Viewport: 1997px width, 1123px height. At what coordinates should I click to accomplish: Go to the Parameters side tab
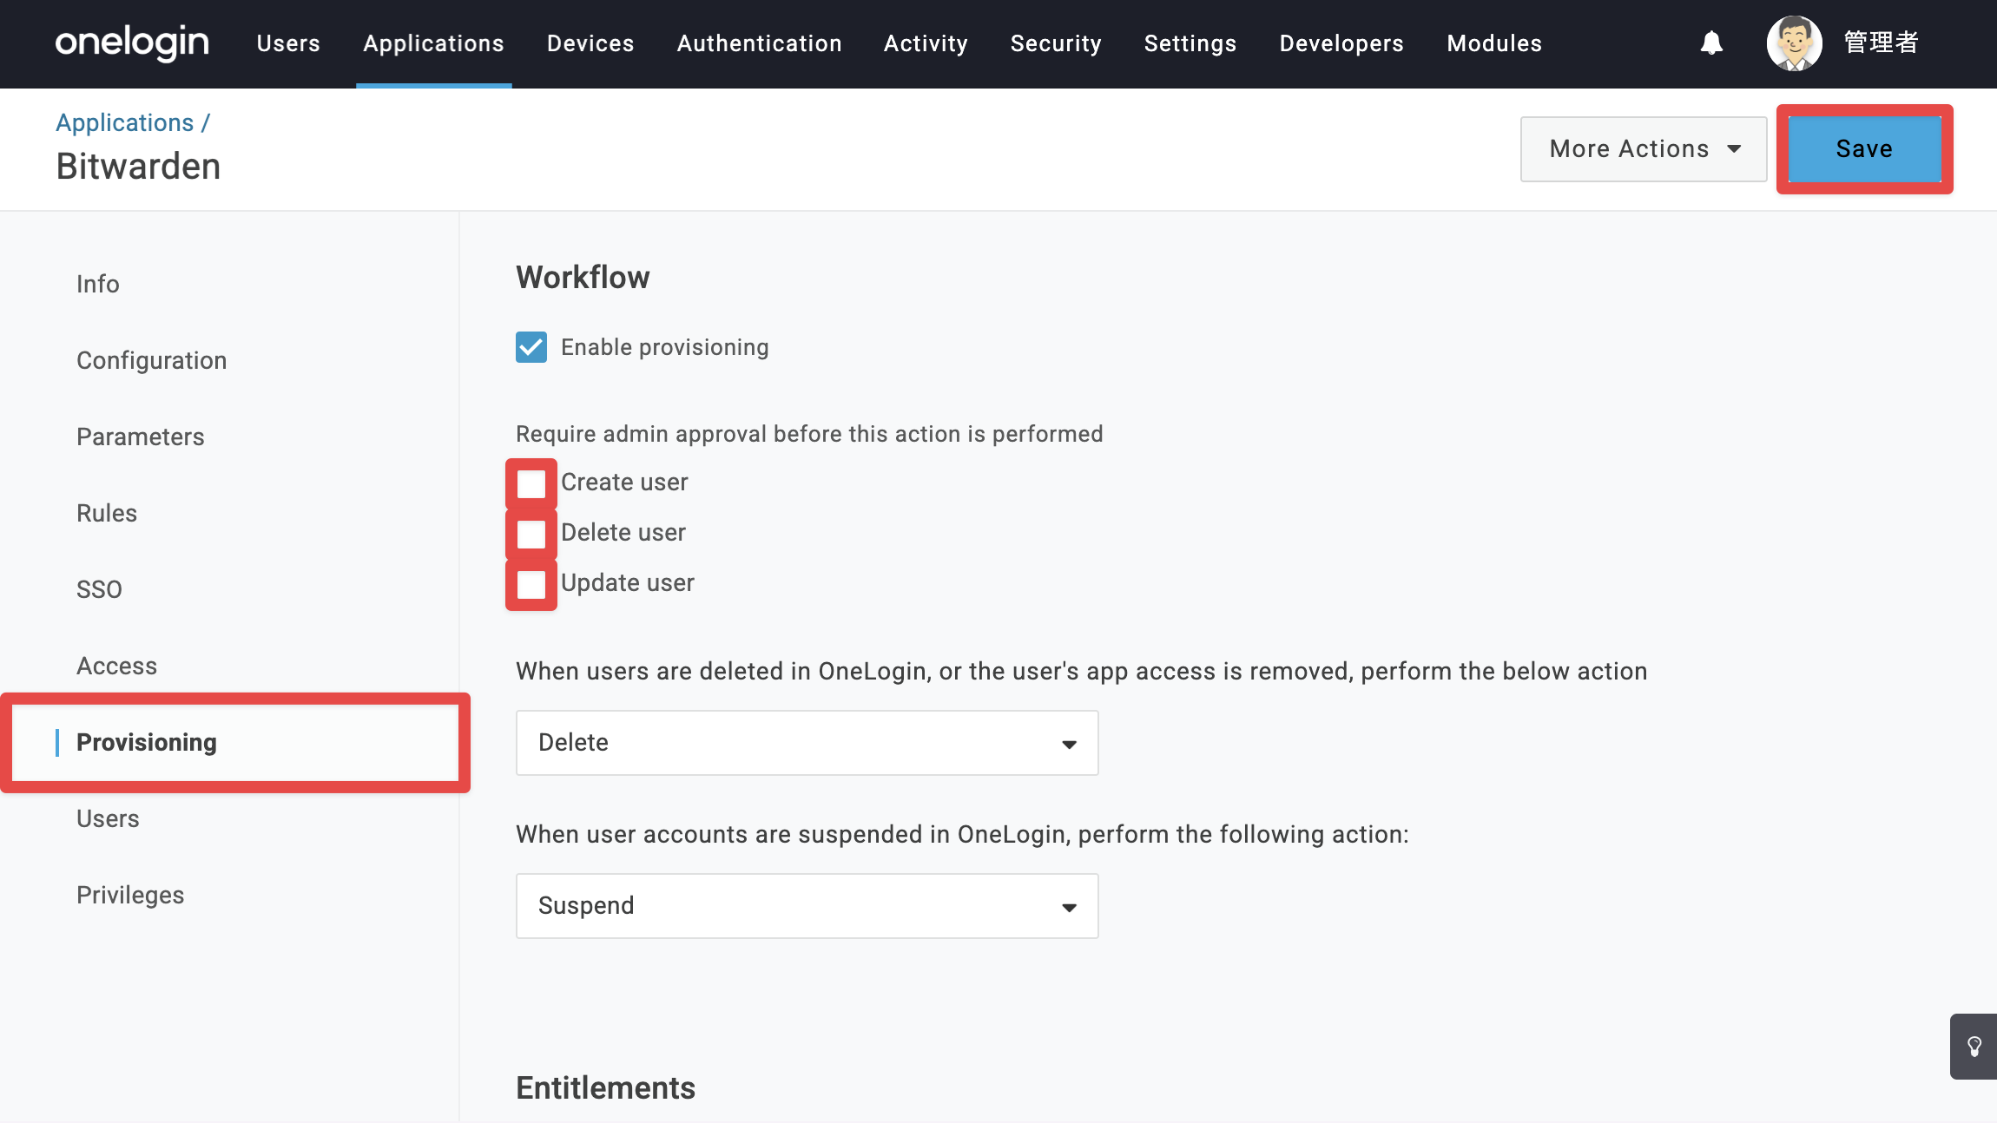(x=141, y=437)
